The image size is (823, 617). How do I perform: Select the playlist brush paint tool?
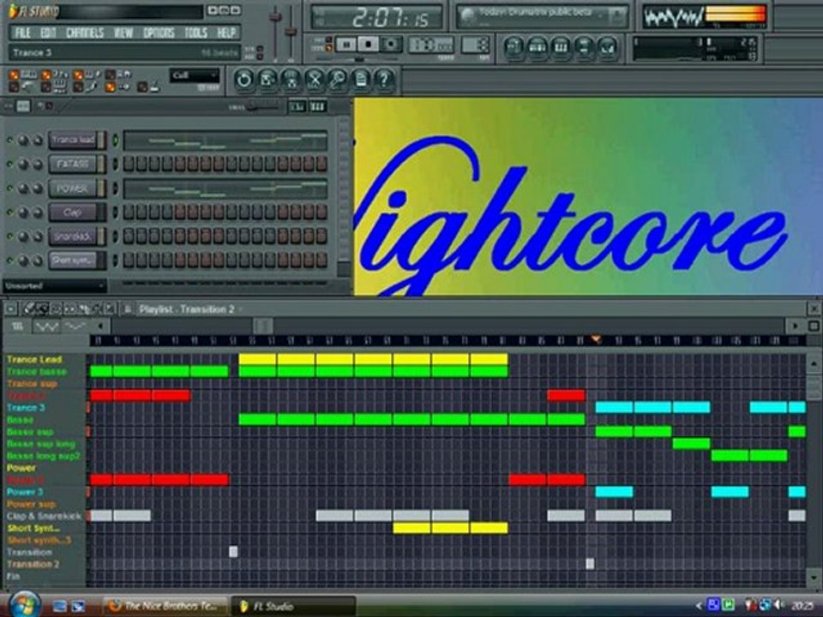43,309
